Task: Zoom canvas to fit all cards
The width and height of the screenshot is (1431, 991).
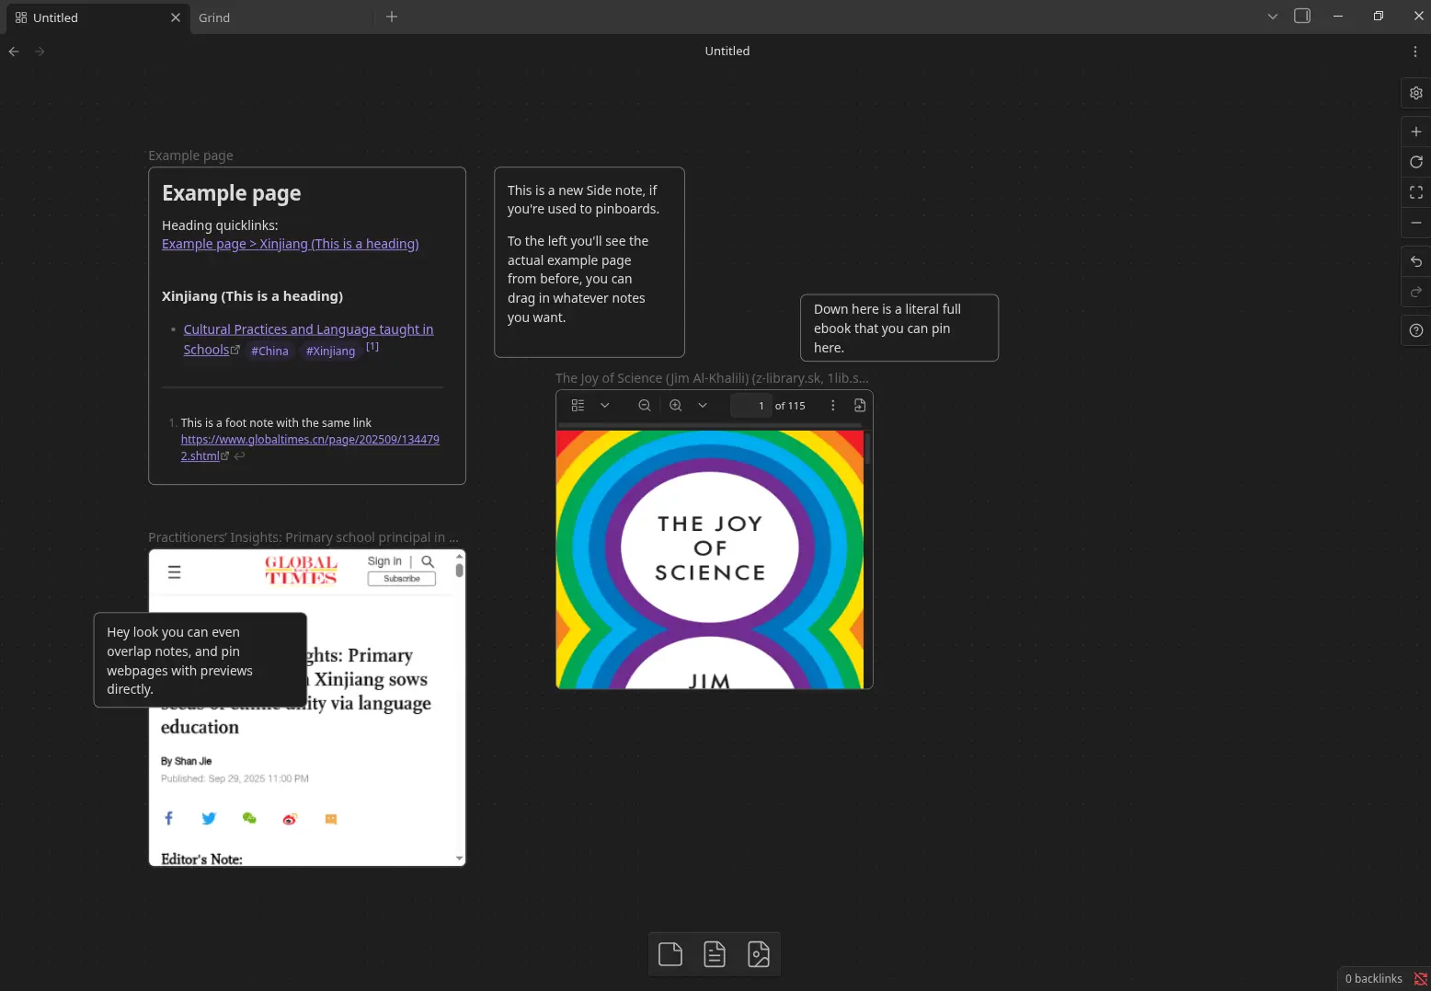Action: [x=1416, y=192]
